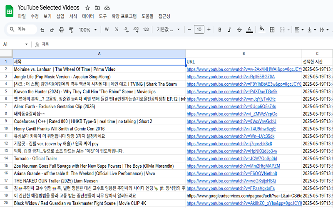Screen dimensions: 333x208
Task: Open the 파일 menu
Action: pyautogui.click(x=22, y=16)
